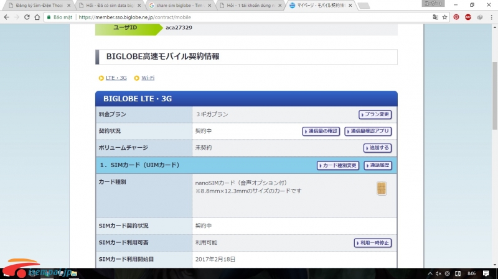Click the BIGLOBE LTE・3G blue header
This screenshot has height=279, width=498.
(x=247, y=99)
